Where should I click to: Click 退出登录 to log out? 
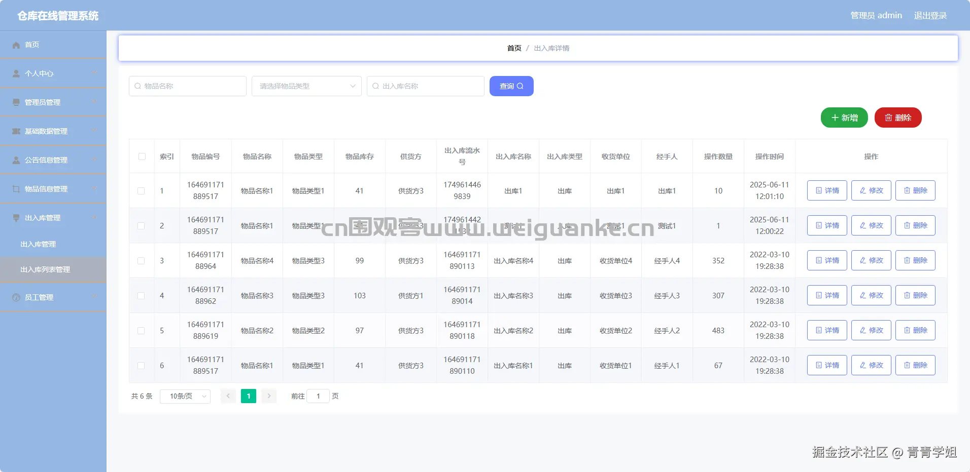click(930, 16)
